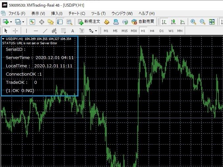
Task: Click the SerialID label on chart
Action: (x=15, y=50)
